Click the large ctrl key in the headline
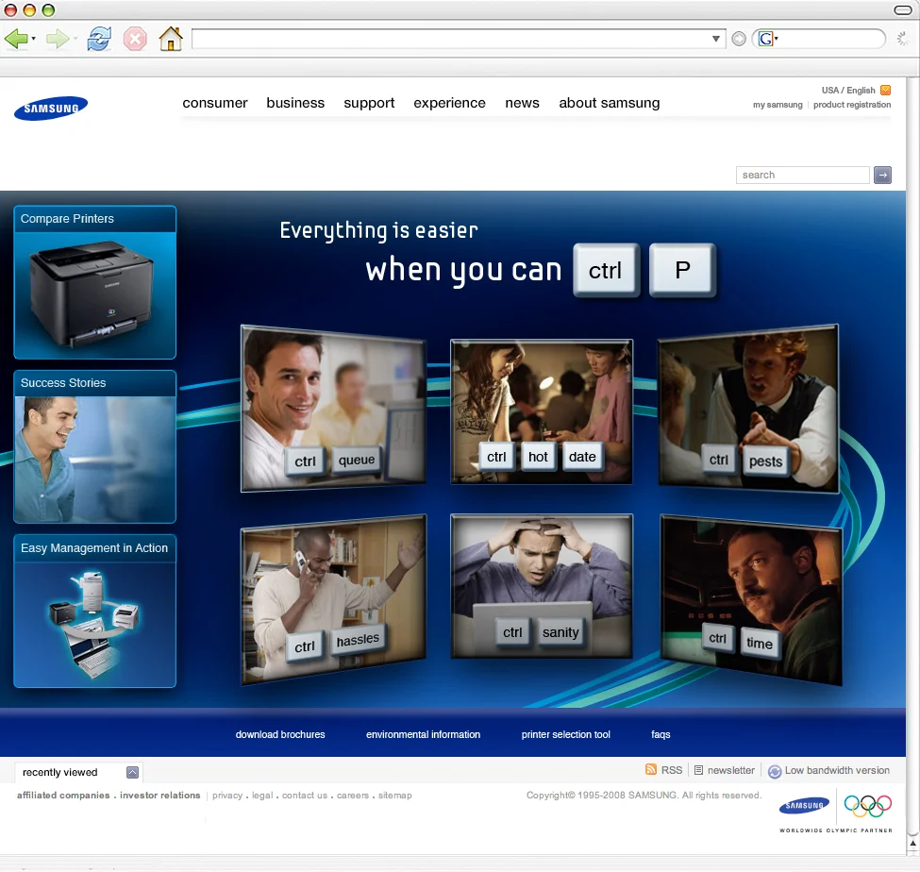 click(x=606, y=271)
